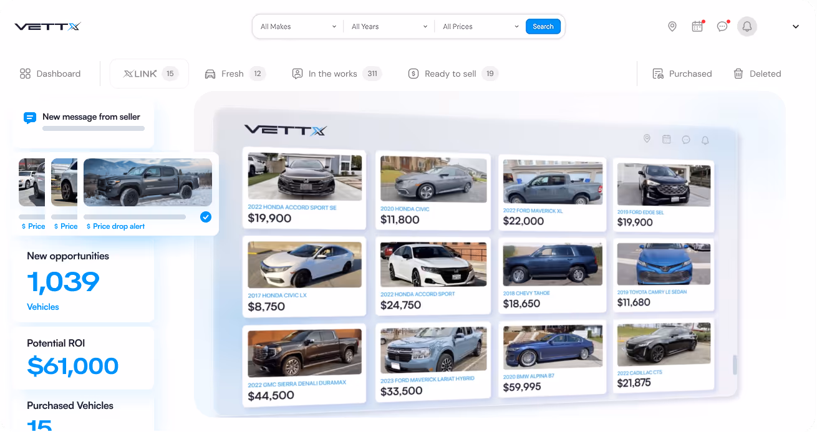Open the chat messages icon in the header
817x432 pixels.
(x=722, y=27)
